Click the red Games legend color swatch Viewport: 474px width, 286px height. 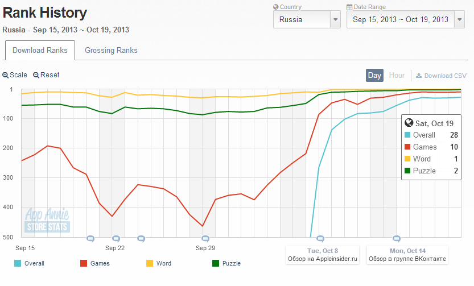[84, 263]
